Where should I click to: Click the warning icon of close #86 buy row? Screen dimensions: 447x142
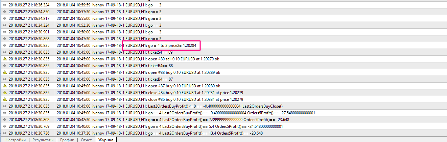click(x=4, y=100)
